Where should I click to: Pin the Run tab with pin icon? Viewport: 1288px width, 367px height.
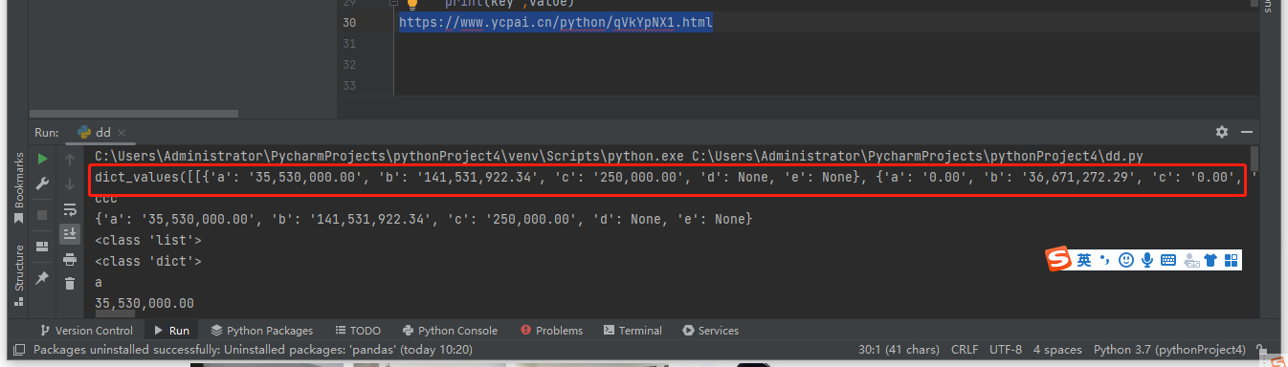(x=42, y=277)
